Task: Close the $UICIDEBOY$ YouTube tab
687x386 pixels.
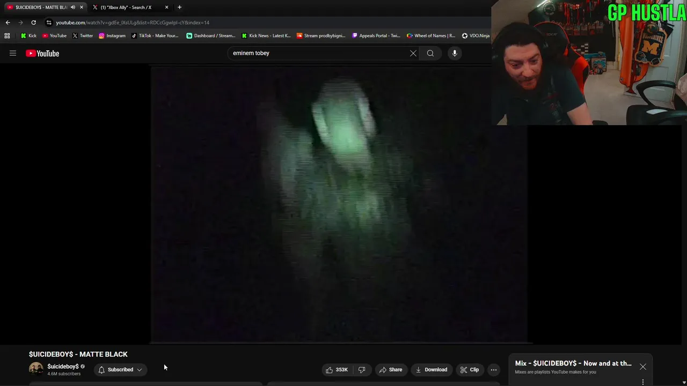Action: click(x=82, y=8)
